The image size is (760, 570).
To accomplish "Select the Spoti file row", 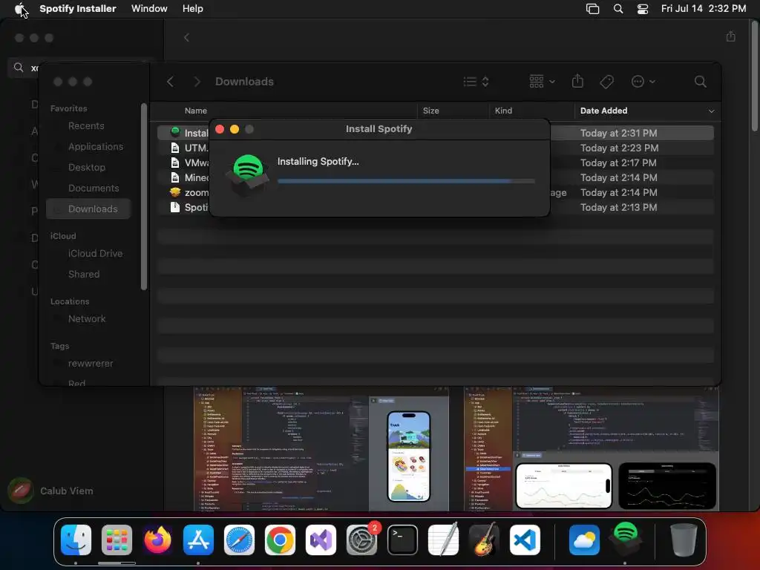I will tap(435, 208).
